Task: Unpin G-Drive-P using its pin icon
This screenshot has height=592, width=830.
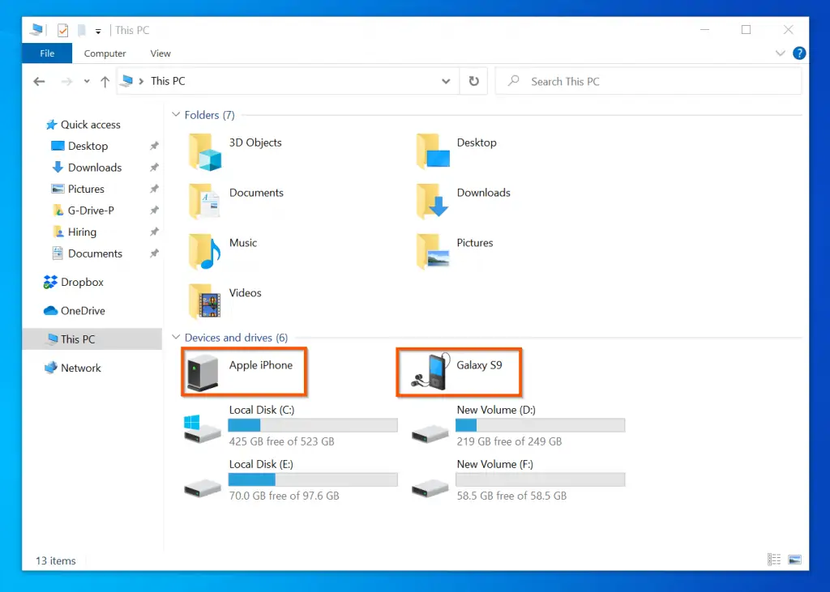Action: point(154,211)
